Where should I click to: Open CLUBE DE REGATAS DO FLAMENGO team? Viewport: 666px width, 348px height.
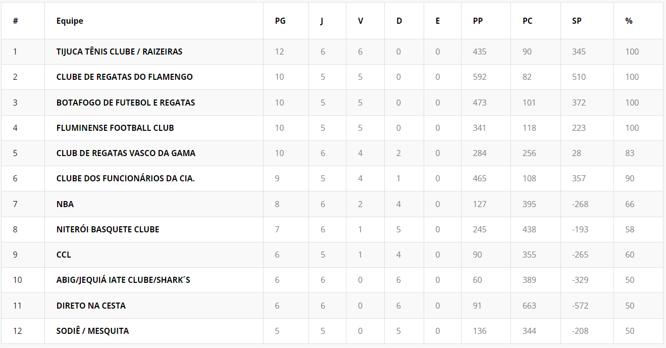pos(124,77)
